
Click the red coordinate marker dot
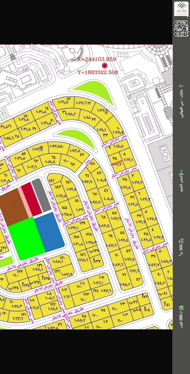point(105,66)
